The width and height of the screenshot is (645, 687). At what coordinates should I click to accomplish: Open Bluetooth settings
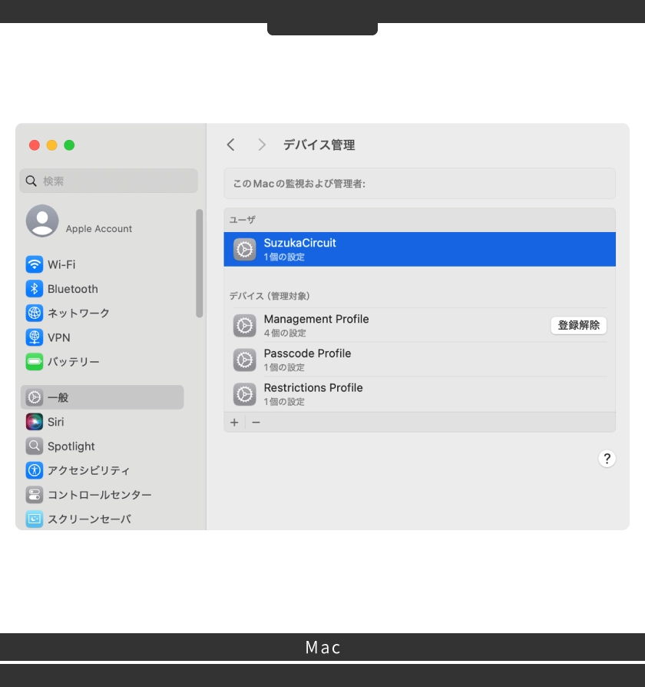click(71, 289)
